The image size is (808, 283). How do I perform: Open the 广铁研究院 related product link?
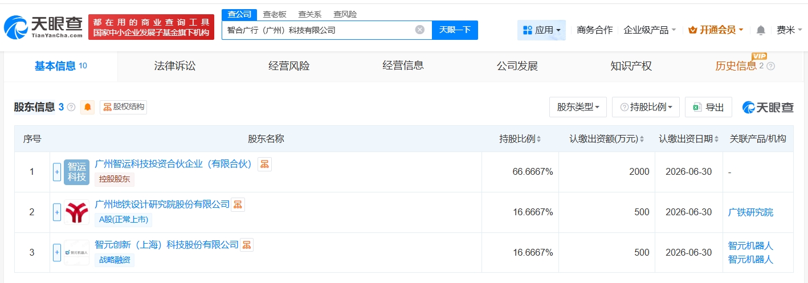coord(750,212)
